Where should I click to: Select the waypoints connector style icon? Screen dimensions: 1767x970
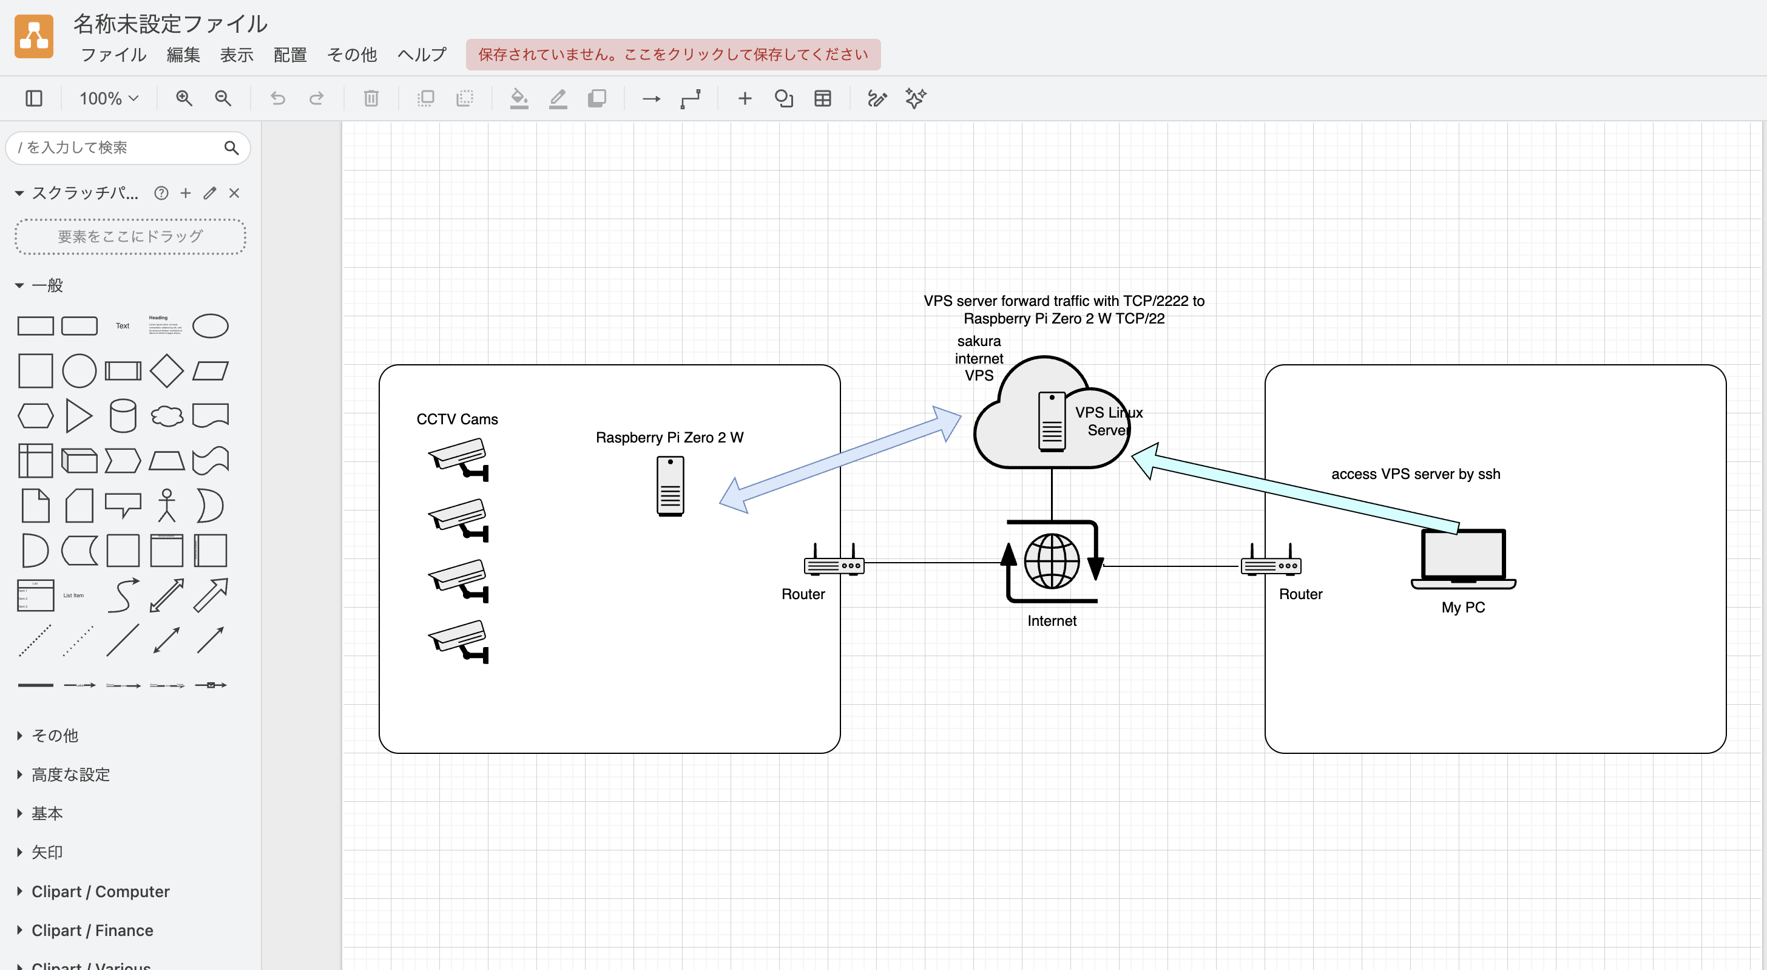tap(690, 98)
